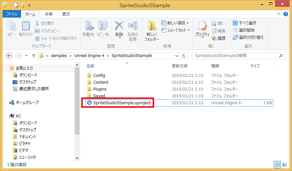Sort by Name (名前) column header
This screenshot has width=292, height=171.
pyautogui.click(x=90, y=66)
